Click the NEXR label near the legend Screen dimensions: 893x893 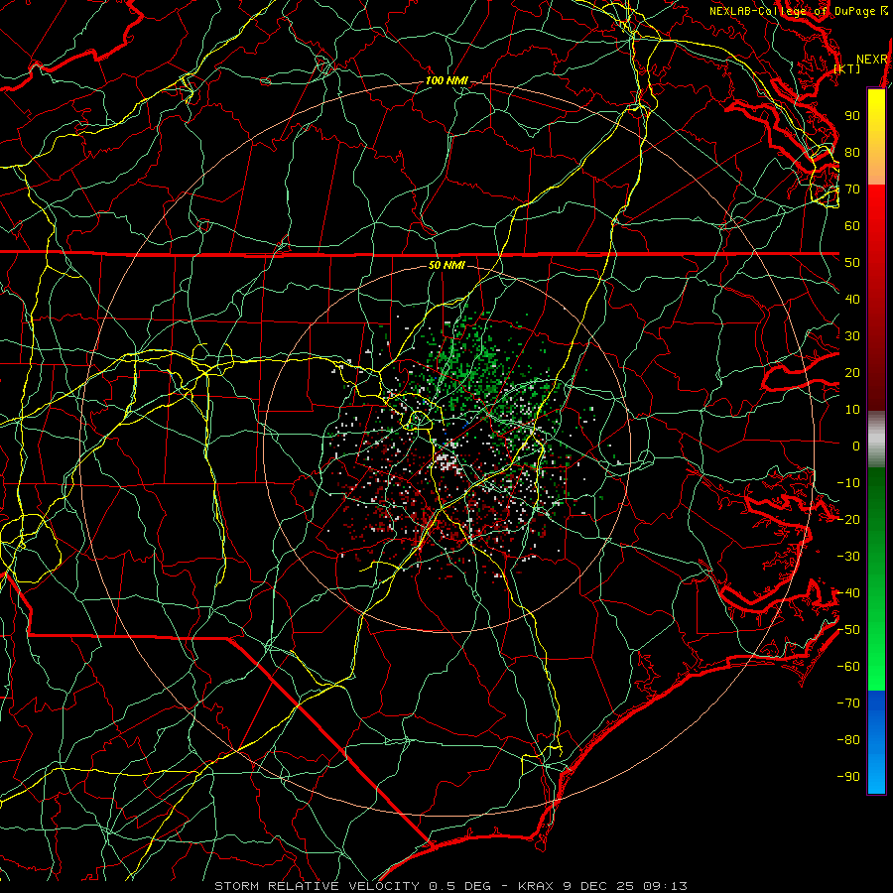[872, 60]
